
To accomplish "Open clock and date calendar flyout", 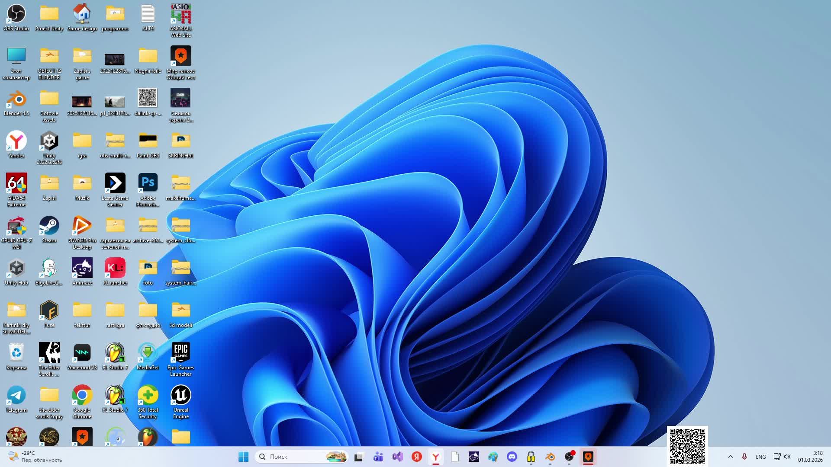I will click(x=810, y=457).
